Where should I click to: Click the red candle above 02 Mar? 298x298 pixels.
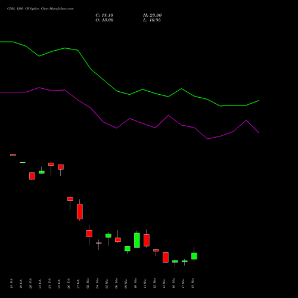pos(89,234)
